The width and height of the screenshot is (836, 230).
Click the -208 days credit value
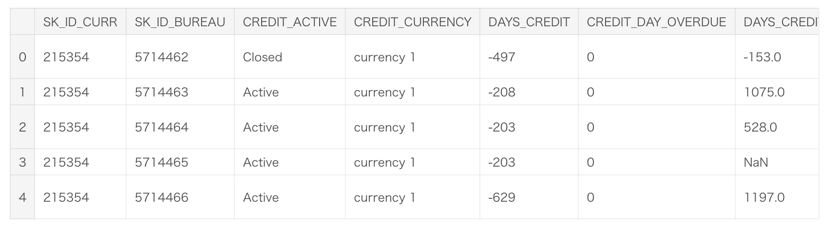501,92
